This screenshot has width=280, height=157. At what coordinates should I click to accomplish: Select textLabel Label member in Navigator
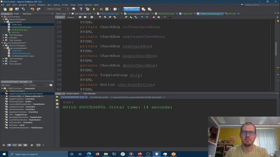[x=17, y=125]
